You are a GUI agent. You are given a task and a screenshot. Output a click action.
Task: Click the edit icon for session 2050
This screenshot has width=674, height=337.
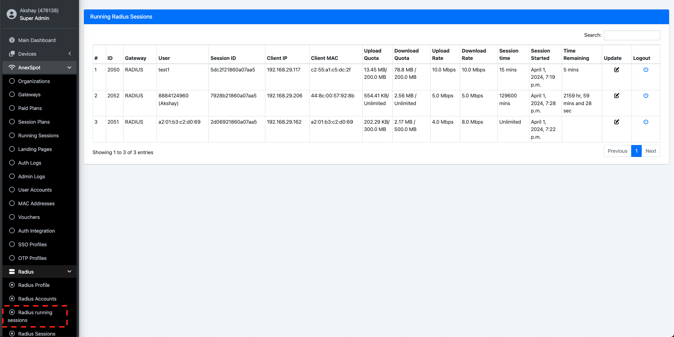coord(616,70)
